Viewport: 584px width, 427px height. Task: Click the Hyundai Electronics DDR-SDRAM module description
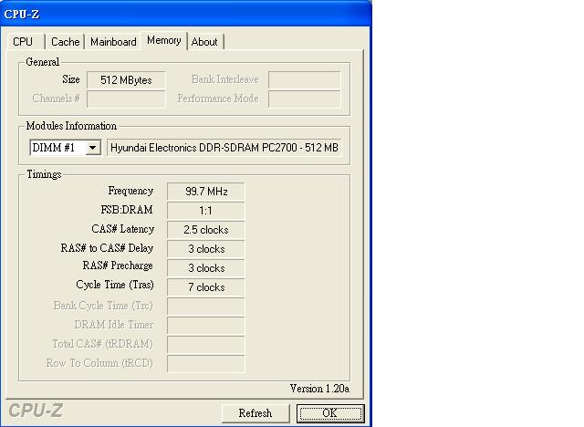pyautogui.click(x=224, y=148)
